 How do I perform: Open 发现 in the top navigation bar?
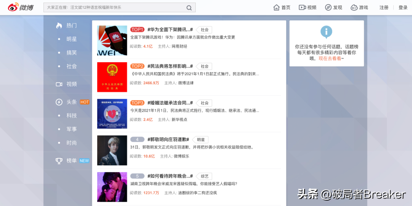pyautogui.click(x=338, y=8)
